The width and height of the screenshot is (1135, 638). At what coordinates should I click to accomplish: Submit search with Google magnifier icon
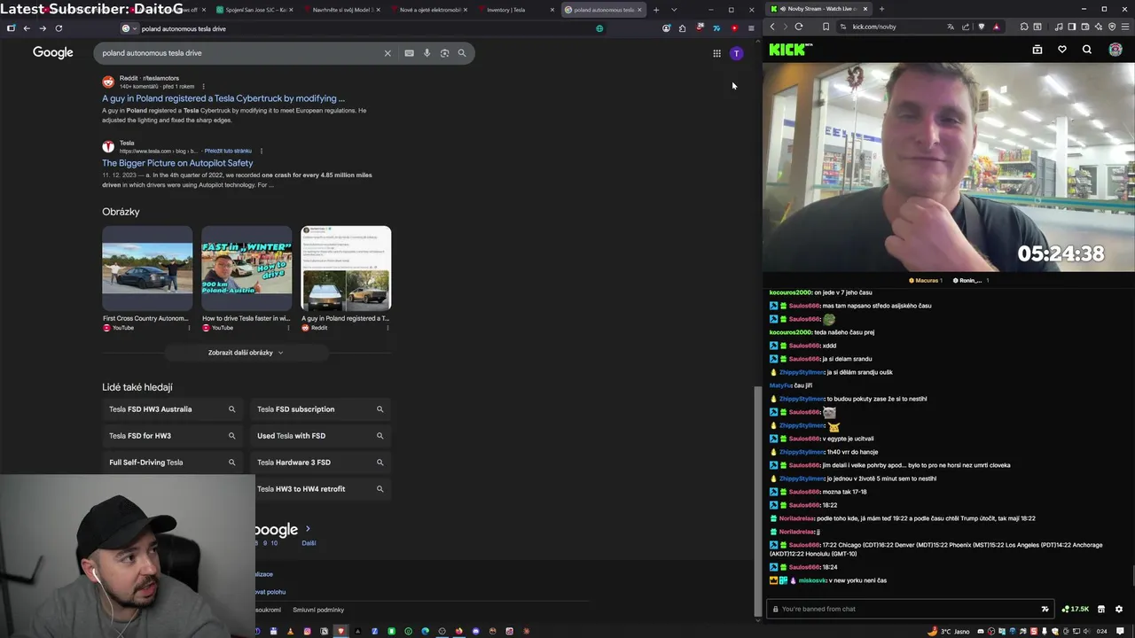pos(462,53)
